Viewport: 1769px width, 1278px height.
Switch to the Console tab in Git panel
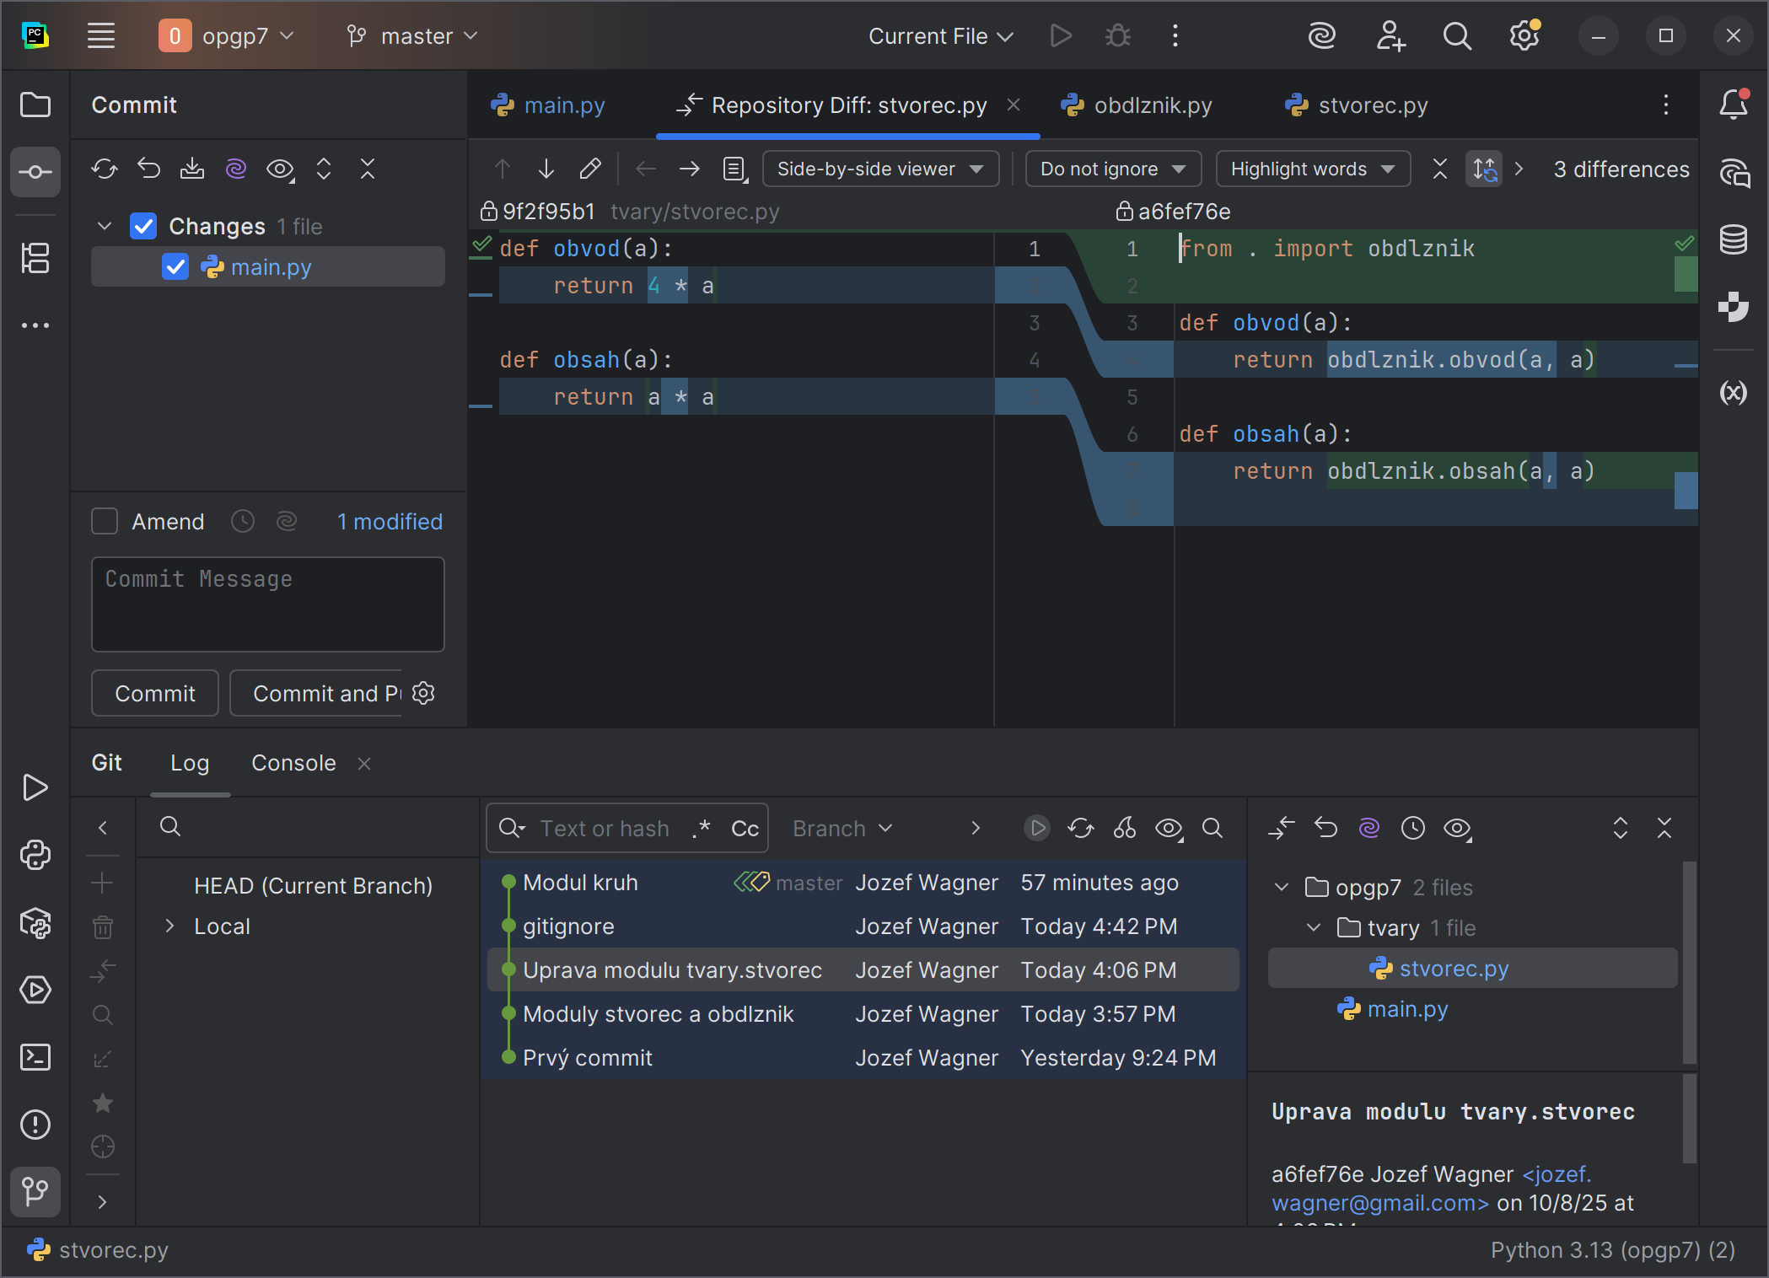(293, 763)
